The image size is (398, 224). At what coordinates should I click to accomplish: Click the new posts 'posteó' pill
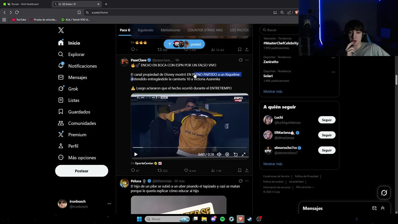tap(184, 44)
